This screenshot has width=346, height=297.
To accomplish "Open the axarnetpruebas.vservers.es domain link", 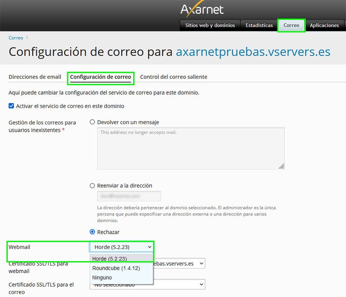I will pyautogui.click(x=252, y=51).
